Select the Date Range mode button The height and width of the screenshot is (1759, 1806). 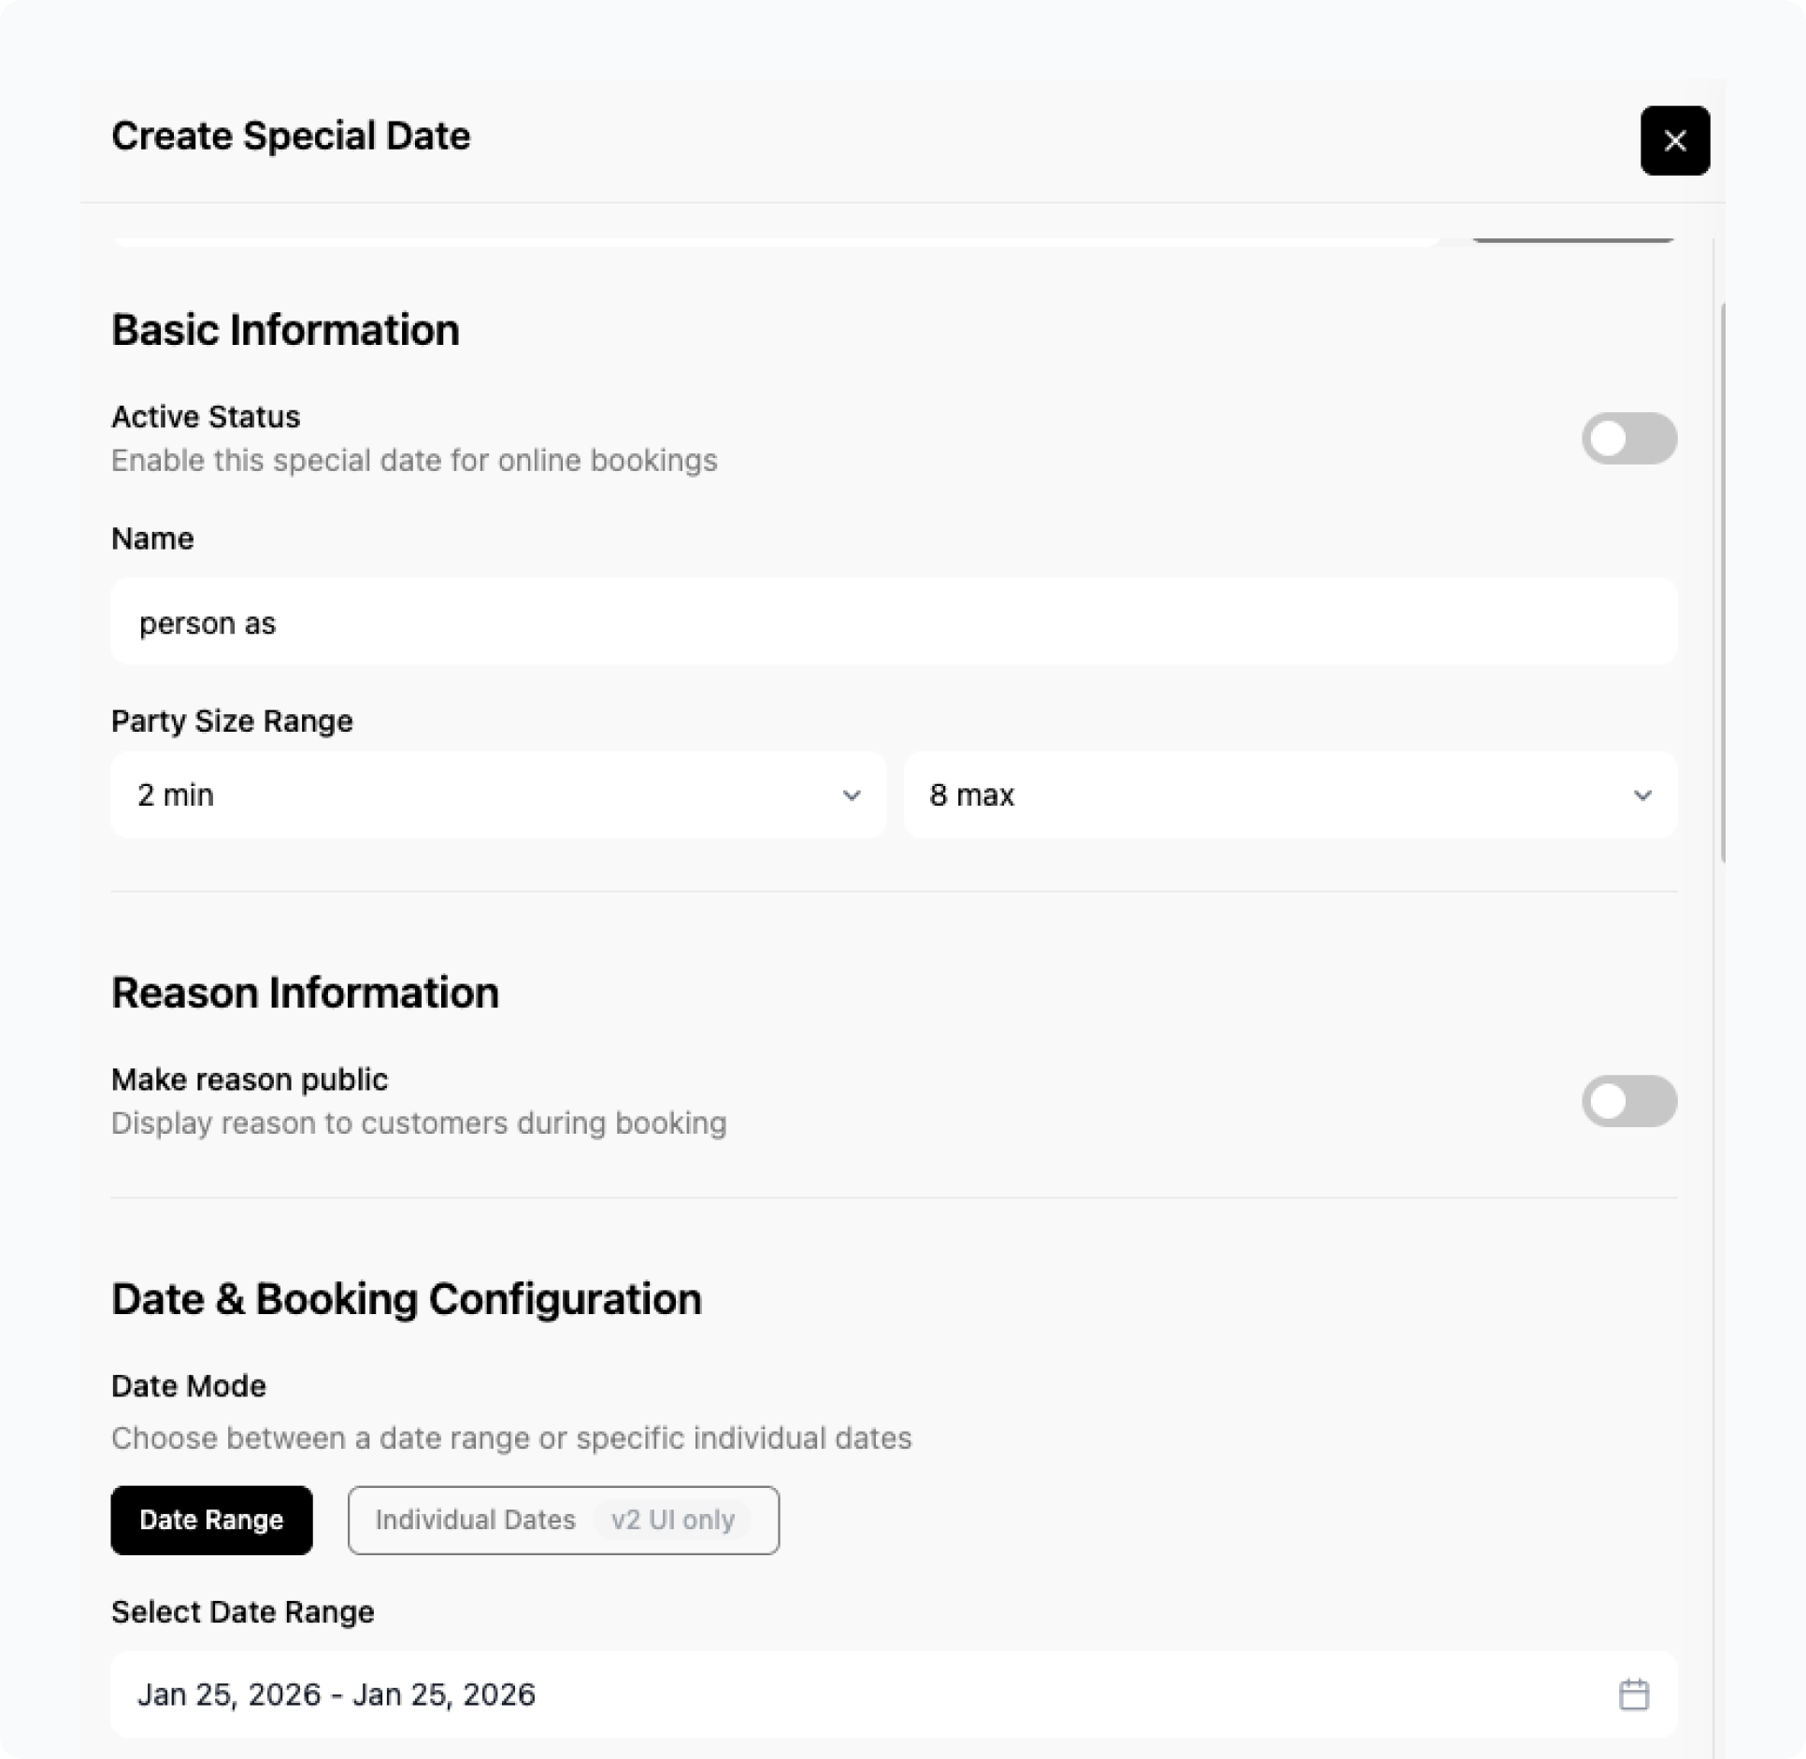211,1521
